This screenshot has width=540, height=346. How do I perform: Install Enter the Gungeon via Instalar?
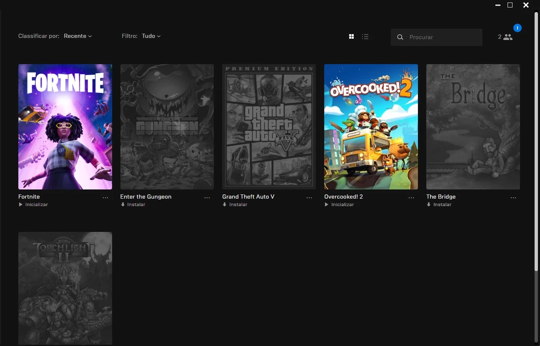(136, 204)
